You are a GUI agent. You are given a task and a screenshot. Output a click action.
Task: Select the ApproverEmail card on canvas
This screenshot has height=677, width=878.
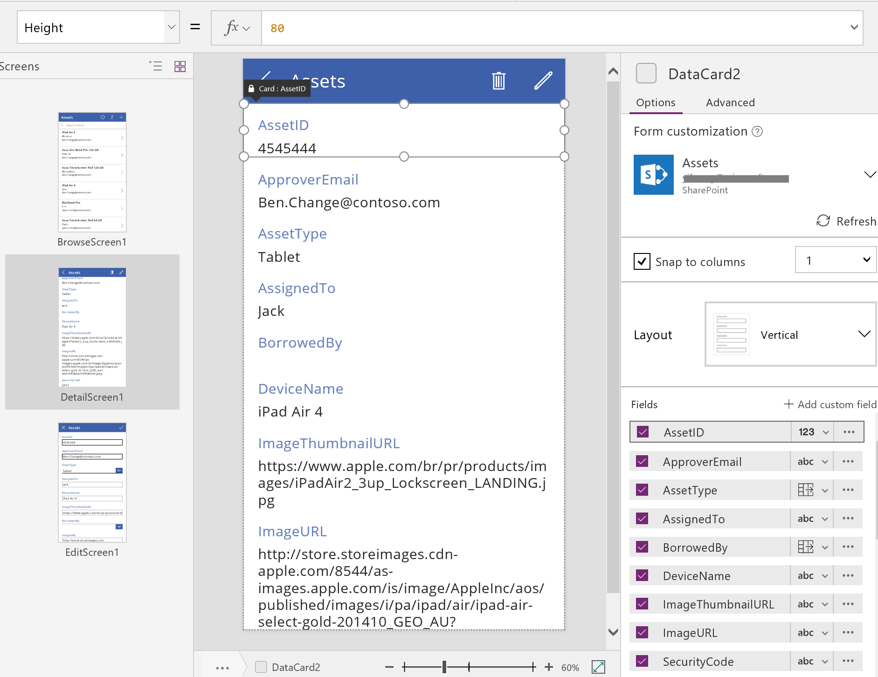[x=404, y=185]
